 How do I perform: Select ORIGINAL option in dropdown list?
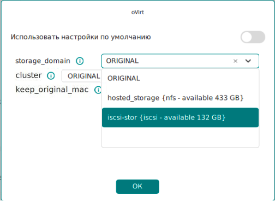click(x=180, y=78)
